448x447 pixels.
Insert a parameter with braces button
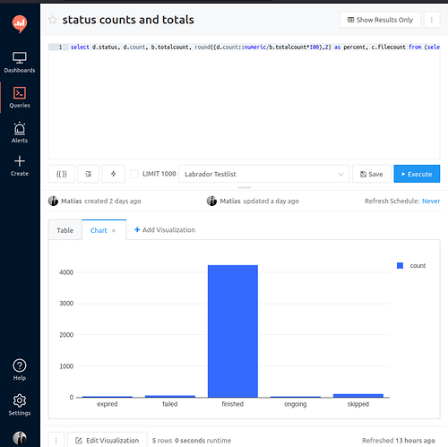62,174
